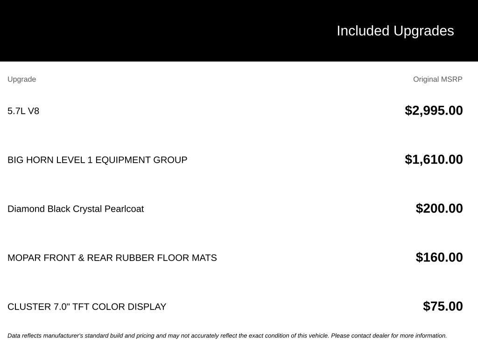Click the data disclaimer footnote text
This screenshot has width=478, height=358.
click(227, 336)
